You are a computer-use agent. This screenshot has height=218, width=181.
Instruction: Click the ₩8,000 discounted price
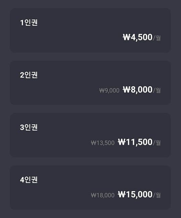click(x=137, y=90)
